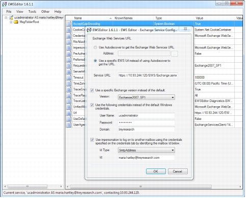Click the TraceFlags row document icon
Screen dimensions: 246x198
pyautogui.click(x=69, y=95)
